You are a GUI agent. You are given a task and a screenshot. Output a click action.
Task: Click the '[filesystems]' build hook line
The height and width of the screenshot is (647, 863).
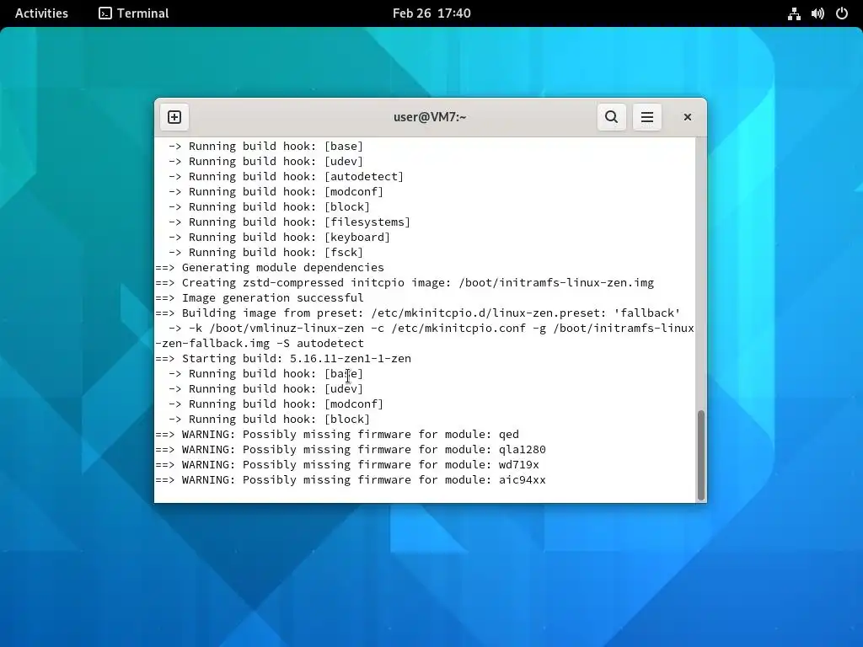tap(289, 222)
